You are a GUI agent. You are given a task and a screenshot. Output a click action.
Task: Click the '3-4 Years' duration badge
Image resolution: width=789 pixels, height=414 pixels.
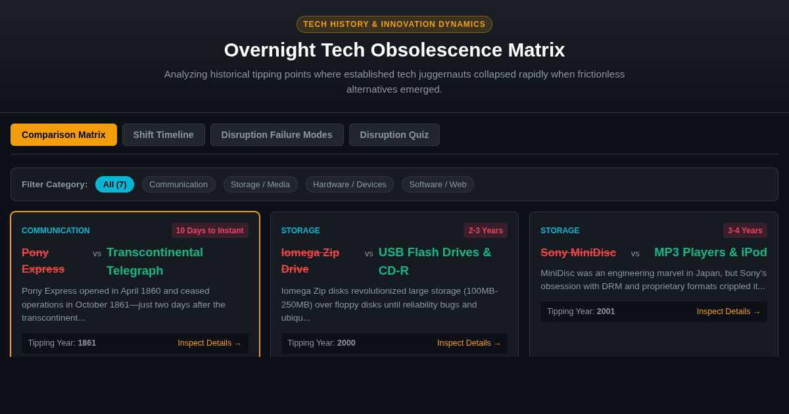[x=745, y=231]
